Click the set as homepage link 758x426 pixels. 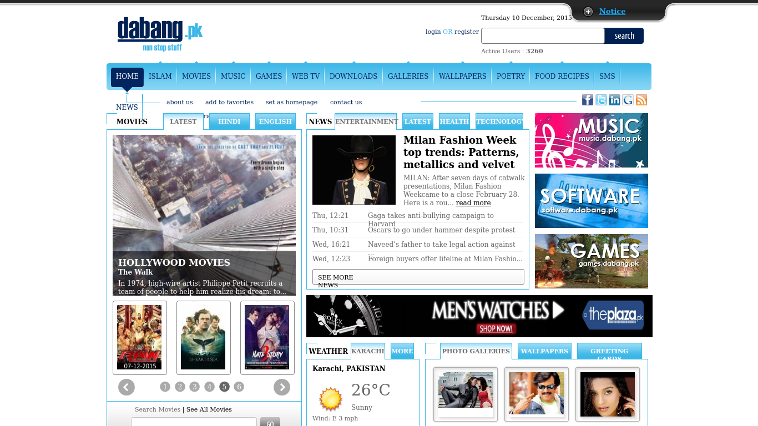pyautogui.click(x=292, y=102)
